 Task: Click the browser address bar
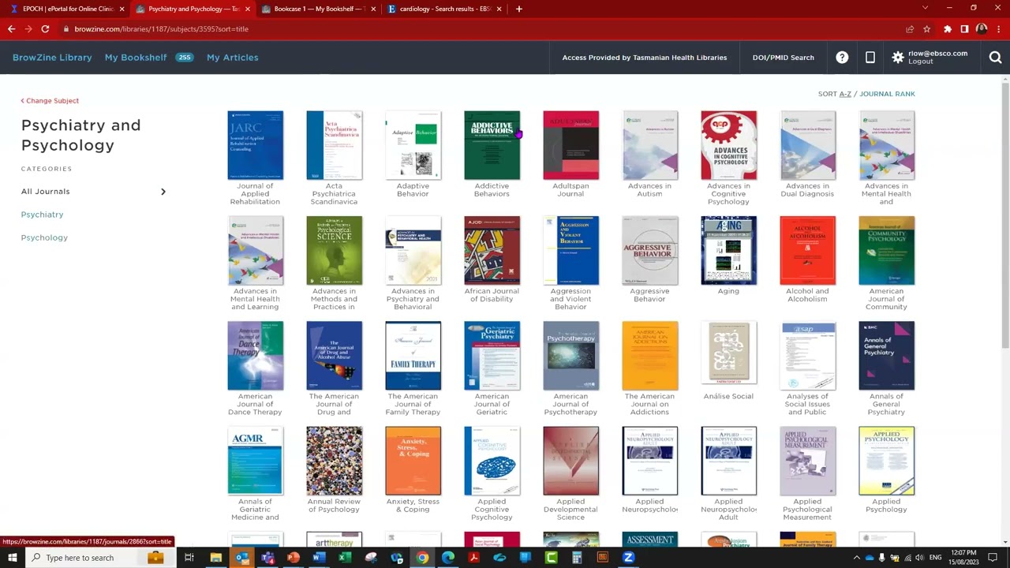(x=481, y=29)
